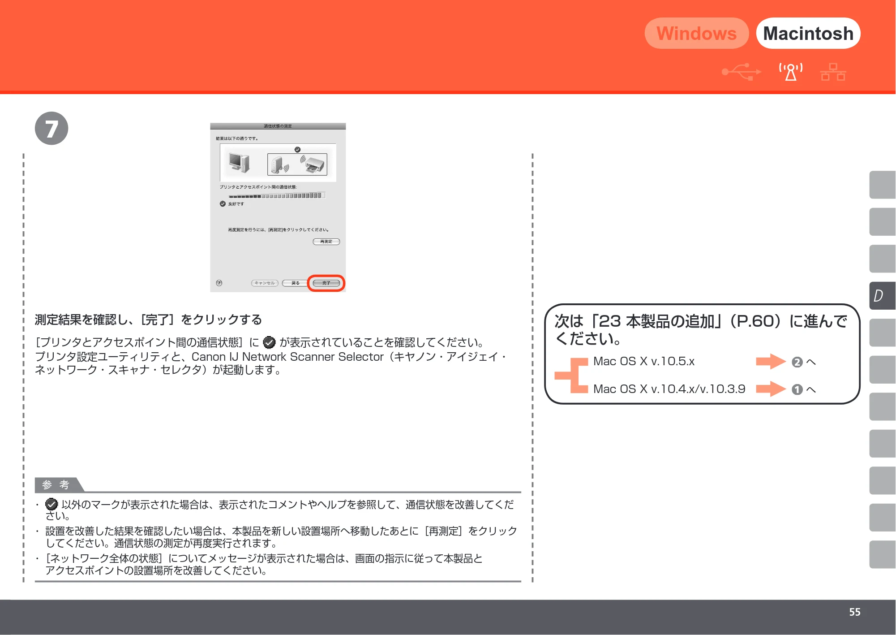Click the arrow next to Mac OS X v.10.4.x/v.10.3.9
896x635 pixels.
click(771, 389)
